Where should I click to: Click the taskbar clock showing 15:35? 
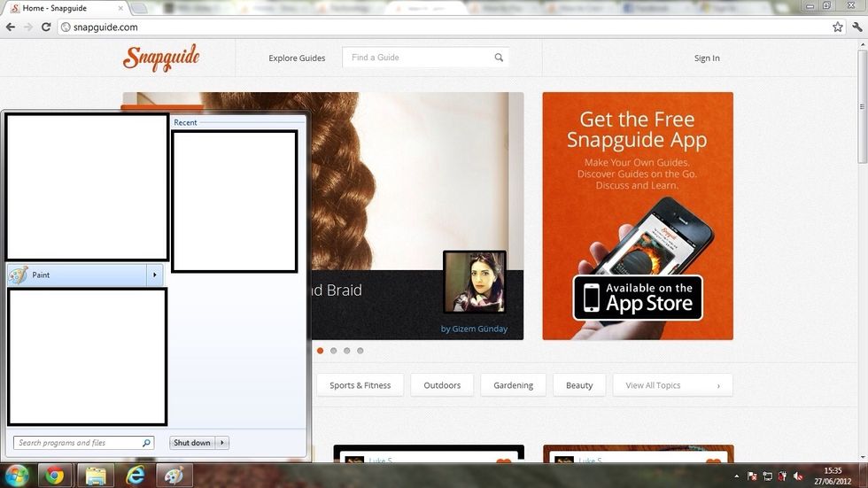(x=833, y=476)
